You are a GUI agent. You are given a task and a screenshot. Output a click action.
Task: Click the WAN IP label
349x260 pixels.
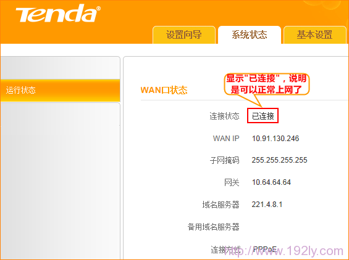tap(226, 139)
